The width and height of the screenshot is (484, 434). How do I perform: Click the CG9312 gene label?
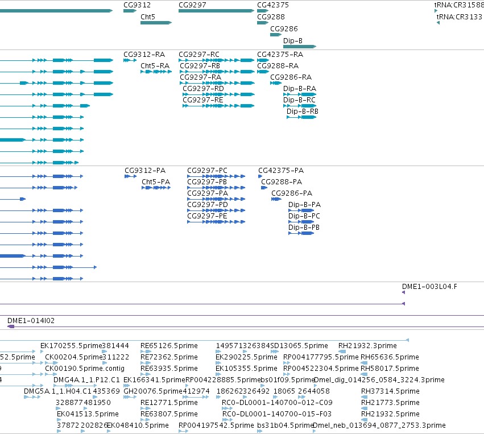coord(137,5)
